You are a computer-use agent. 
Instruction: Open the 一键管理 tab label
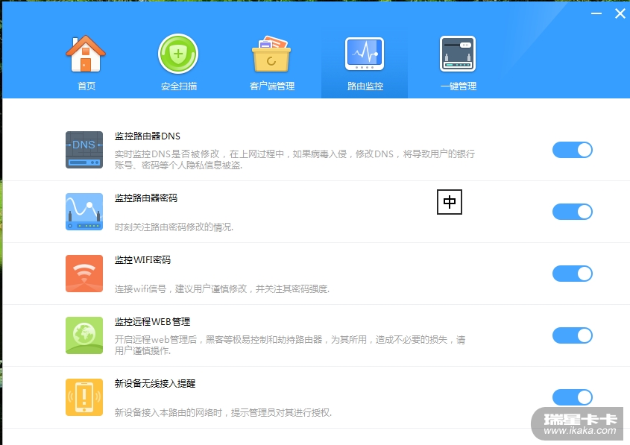(x=459, y=86)
